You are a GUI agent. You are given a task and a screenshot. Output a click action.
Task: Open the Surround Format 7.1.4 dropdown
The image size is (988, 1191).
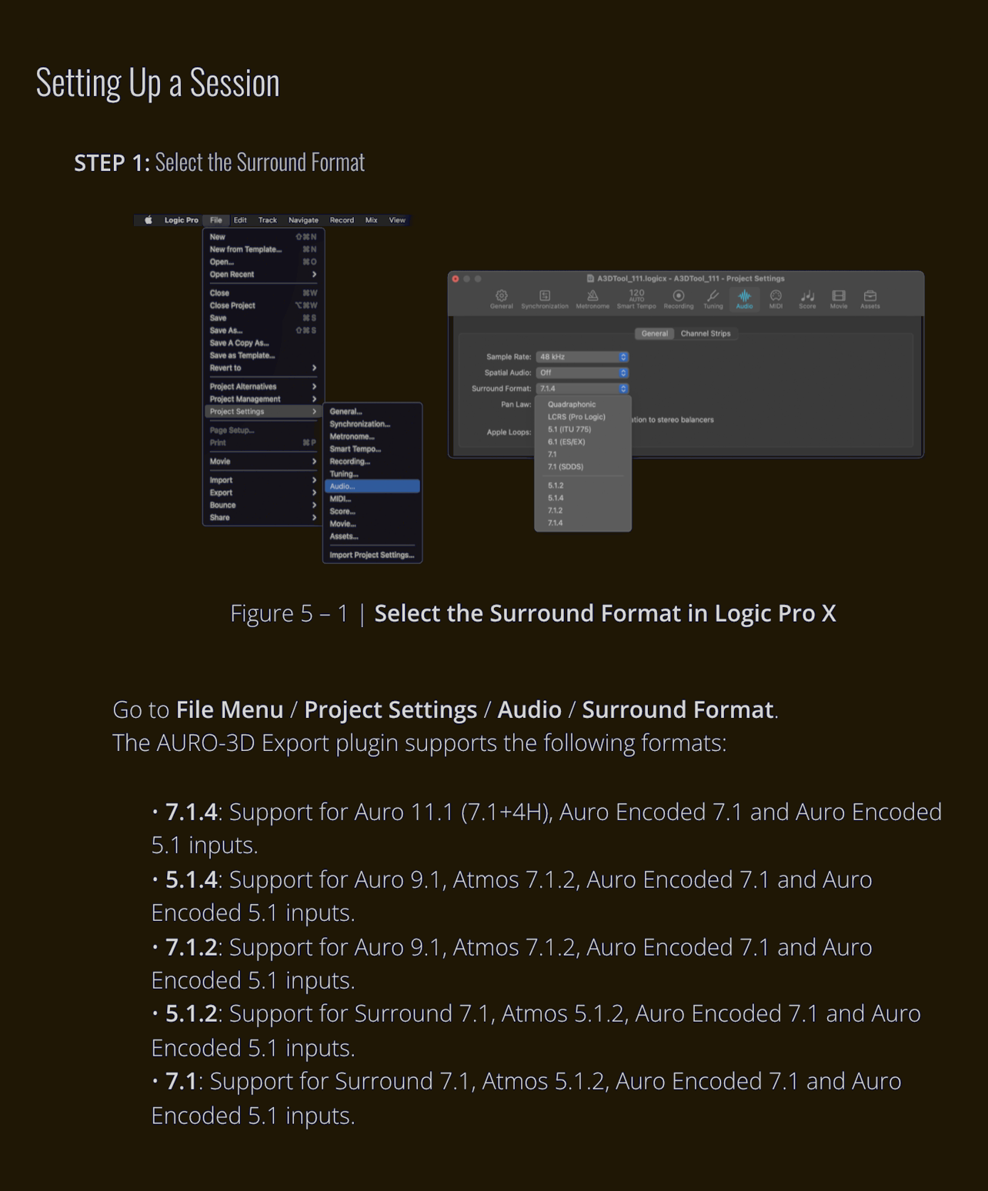pyautogui.click(x=582, y=389)
